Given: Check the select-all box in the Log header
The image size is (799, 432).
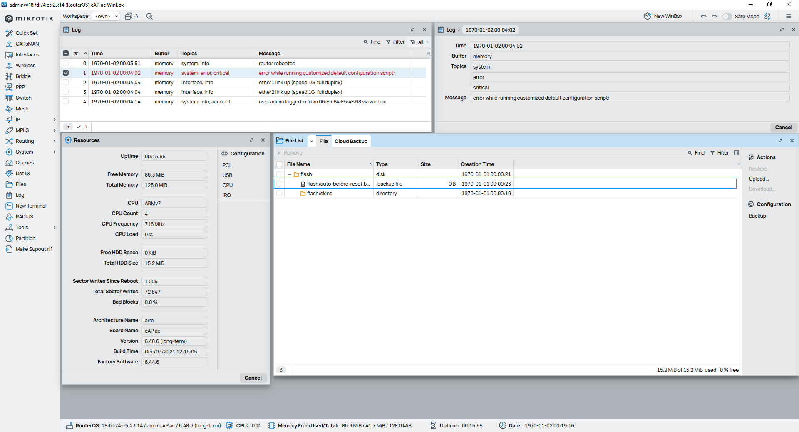Looking at the screenshot, I should click(x=66, y=53).
